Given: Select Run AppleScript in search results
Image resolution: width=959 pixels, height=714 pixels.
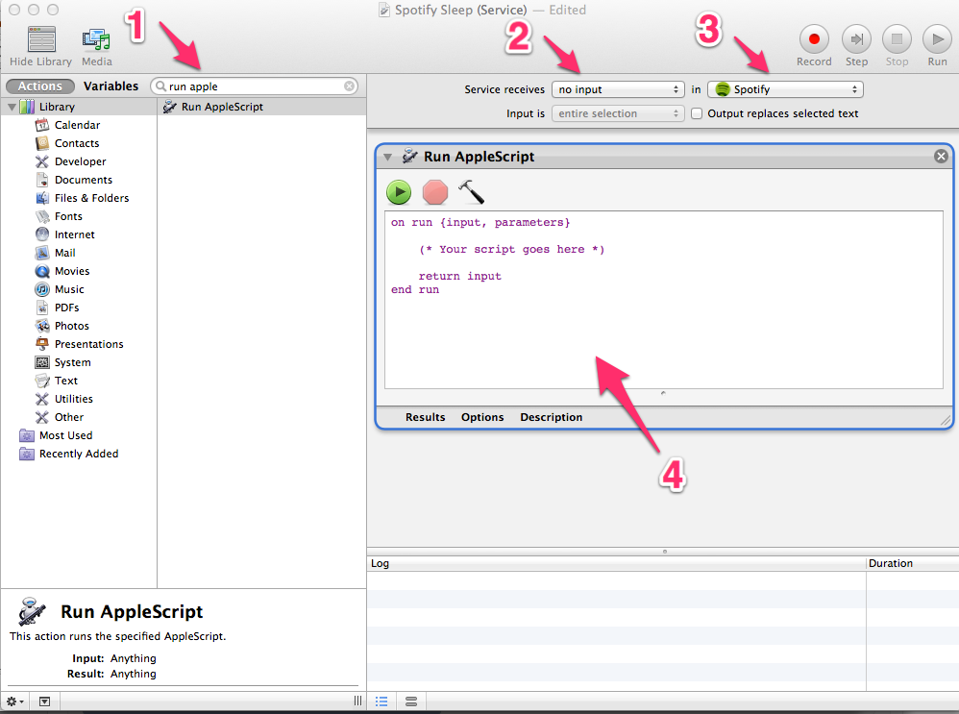Looking at the screenshot, I should (261, 107).
